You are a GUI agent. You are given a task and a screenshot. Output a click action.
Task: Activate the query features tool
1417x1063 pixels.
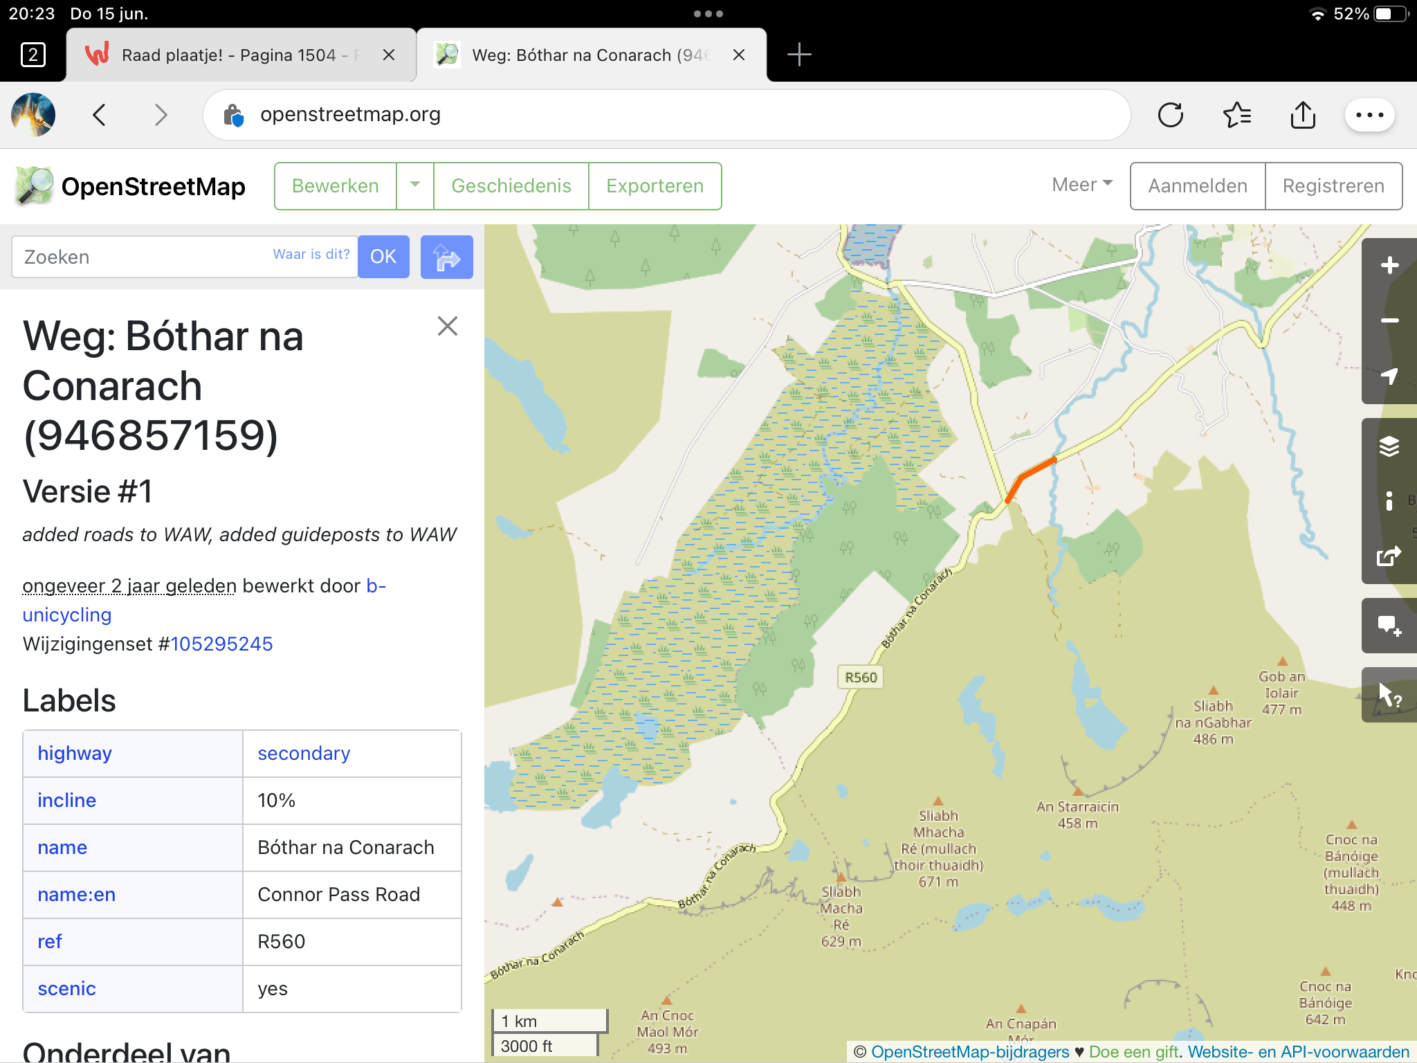click(x=1389, y=695)
